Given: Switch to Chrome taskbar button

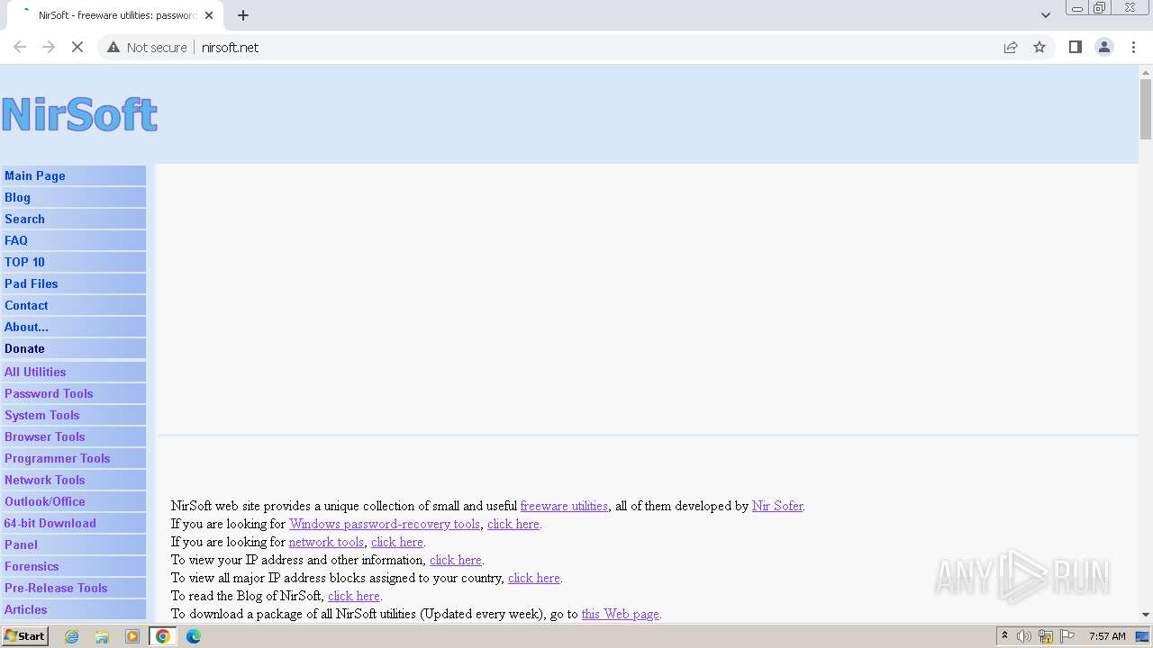Looking at the screenshot, I should click(163, 636).
